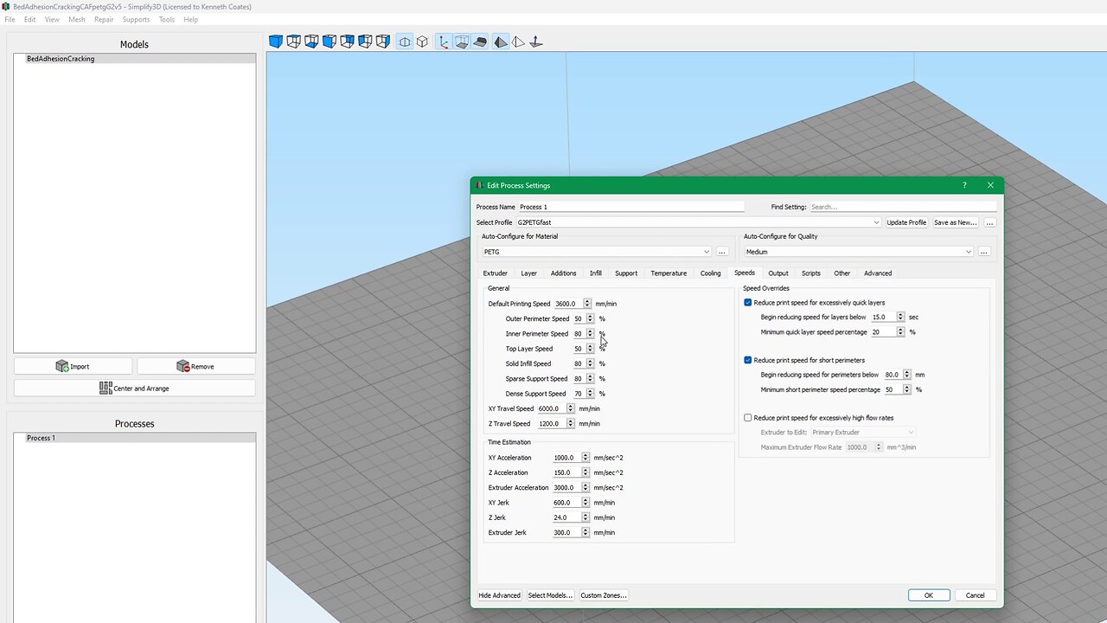Viewport: 1107px width, 623px height.
Task: Select the top view cube icon
Action: point(294,42)
